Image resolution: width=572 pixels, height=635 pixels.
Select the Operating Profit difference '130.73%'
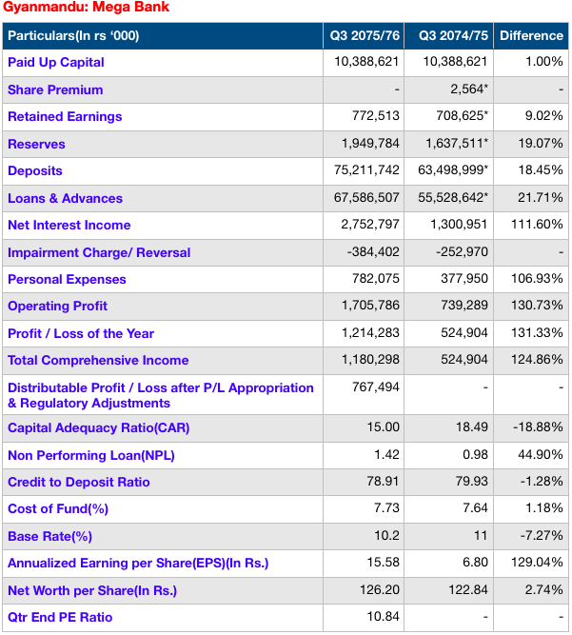pos(537,306)
